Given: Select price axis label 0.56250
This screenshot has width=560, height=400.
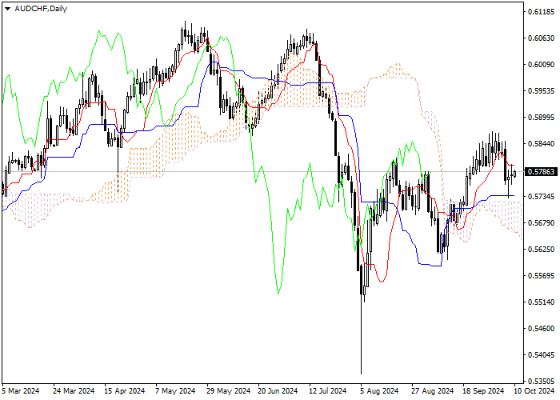Looking at the screenshot, I should (x=541, y=250).
